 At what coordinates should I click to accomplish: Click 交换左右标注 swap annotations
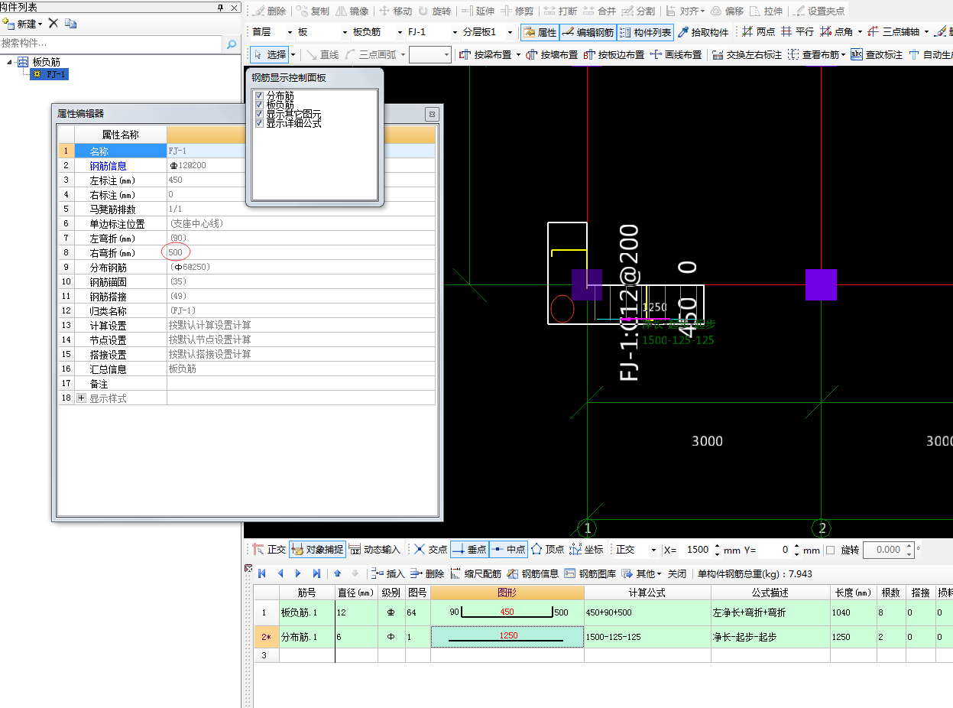click(747, 54)
